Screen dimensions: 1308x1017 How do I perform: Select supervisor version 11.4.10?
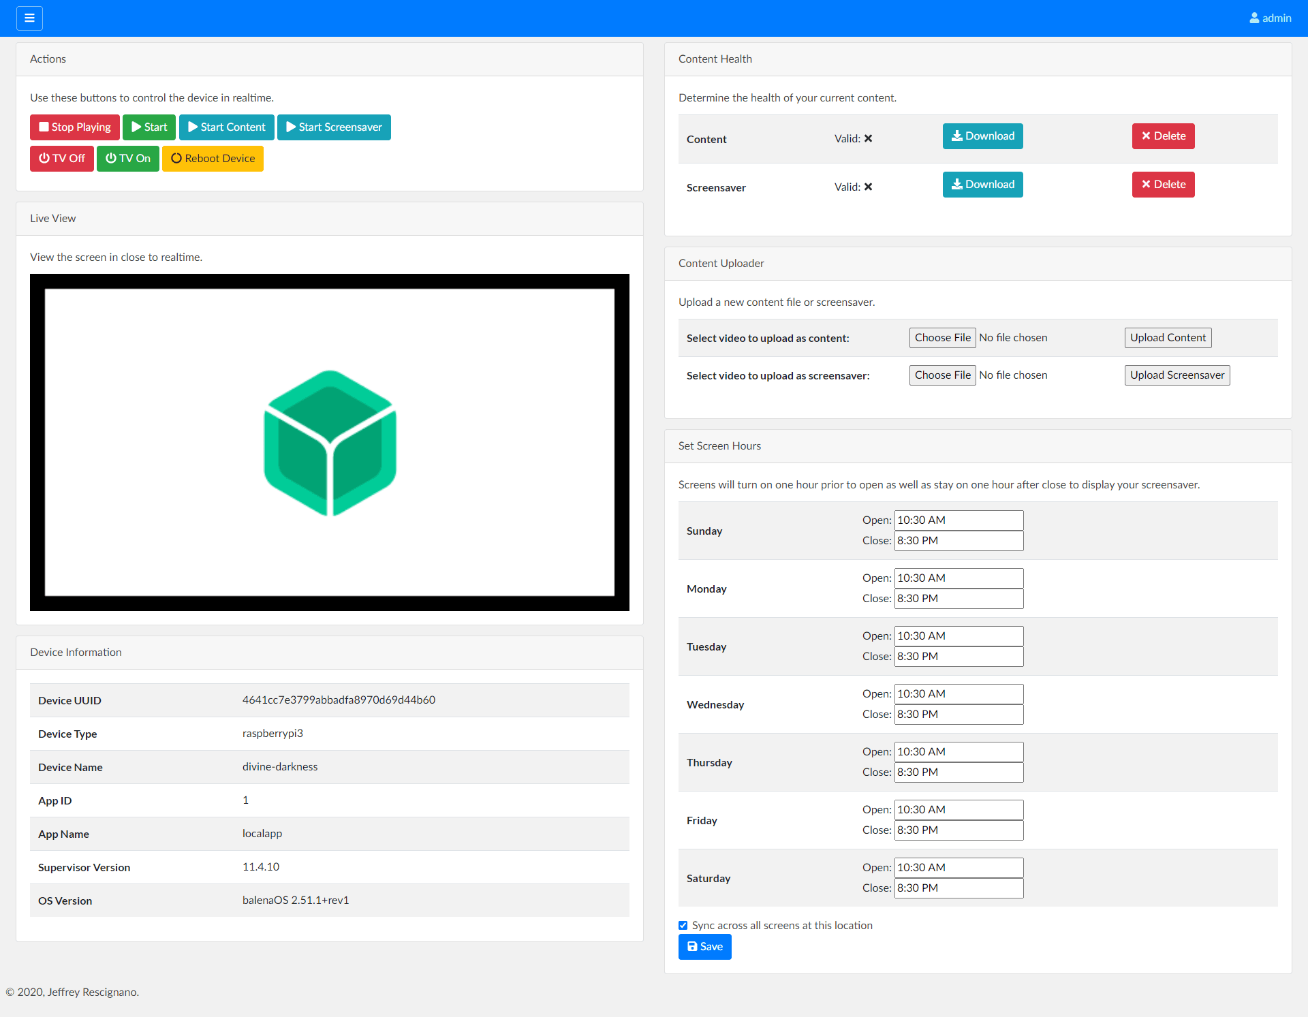[261, 867]
